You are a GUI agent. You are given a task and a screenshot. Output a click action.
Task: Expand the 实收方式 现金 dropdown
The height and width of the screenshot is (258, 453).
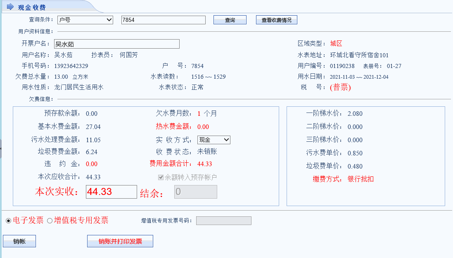213,140
